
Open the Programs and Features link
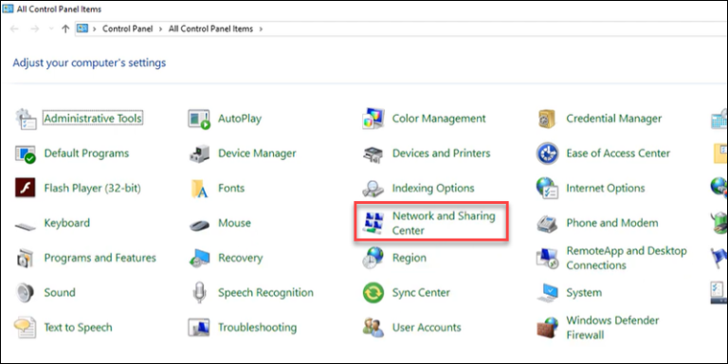click(100, 258)
